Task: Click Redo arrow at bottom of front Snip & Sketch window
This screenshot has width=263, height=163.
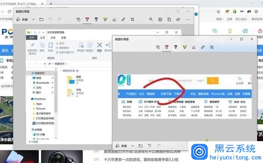Action: click(x=159, y=146)
